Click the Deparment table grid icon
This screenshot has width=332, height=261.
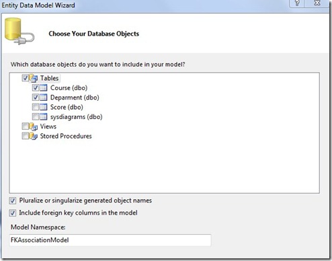click(44, 98)
